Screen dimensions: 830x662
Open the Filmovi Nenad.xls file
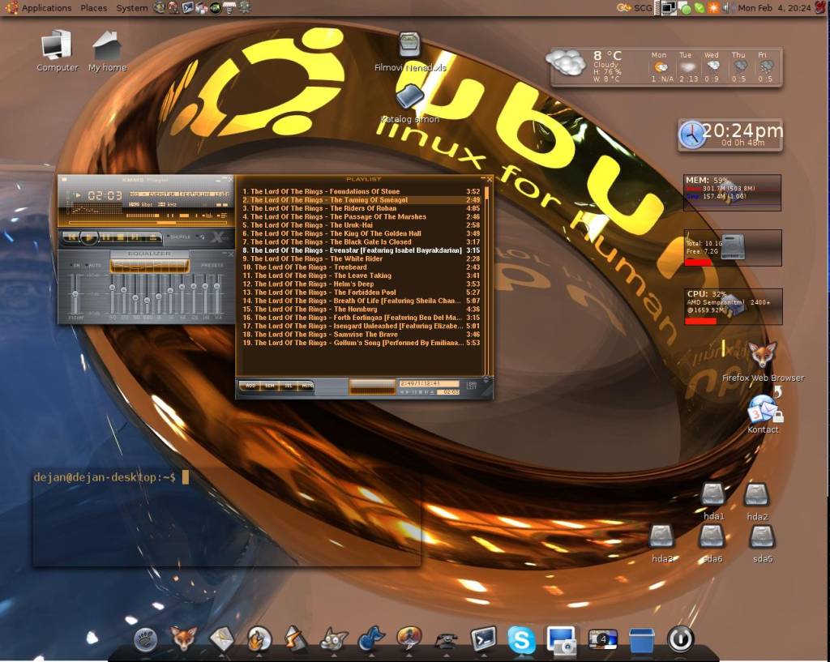410,51
